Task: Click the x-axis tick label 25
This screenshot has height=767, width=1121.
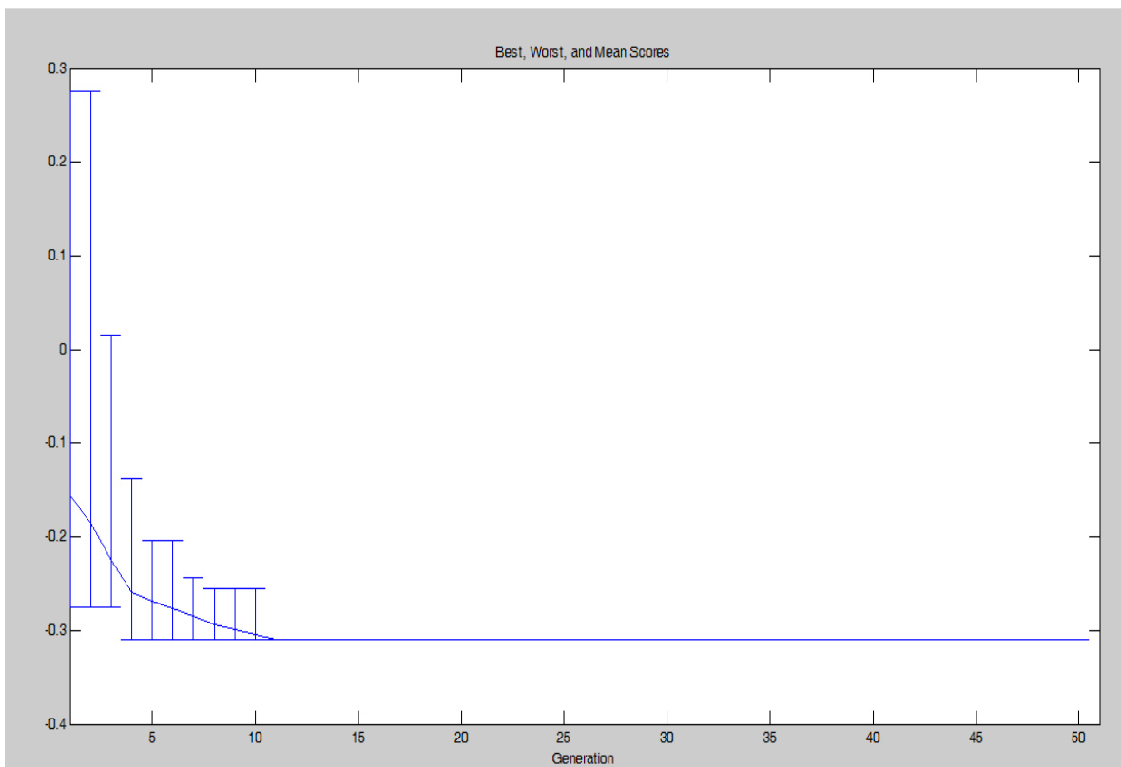Action: pos(564,738)
